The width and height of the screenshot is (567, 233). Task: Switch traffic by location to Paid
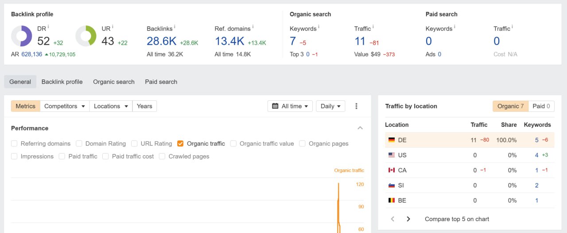tap(541, 106)
